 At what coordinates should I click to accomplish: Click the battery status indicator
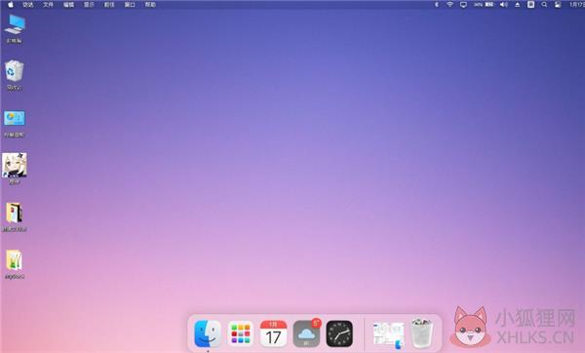[x=484, y=5]
